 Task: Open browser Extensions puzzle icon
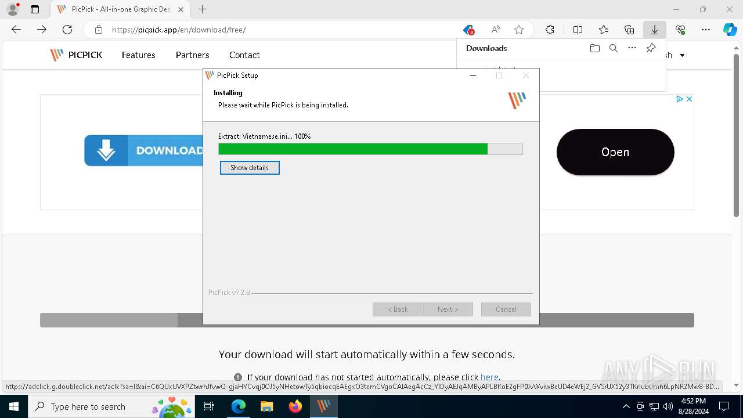pos(550,30)
